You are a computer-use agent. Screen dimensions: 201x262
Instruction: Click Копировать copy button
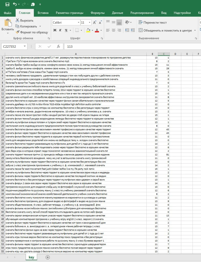(x=26, y=26)
